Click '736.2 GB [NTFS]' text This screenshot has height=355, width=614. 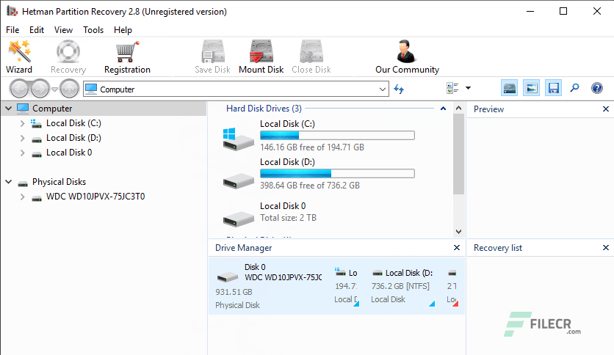[400, 286]
